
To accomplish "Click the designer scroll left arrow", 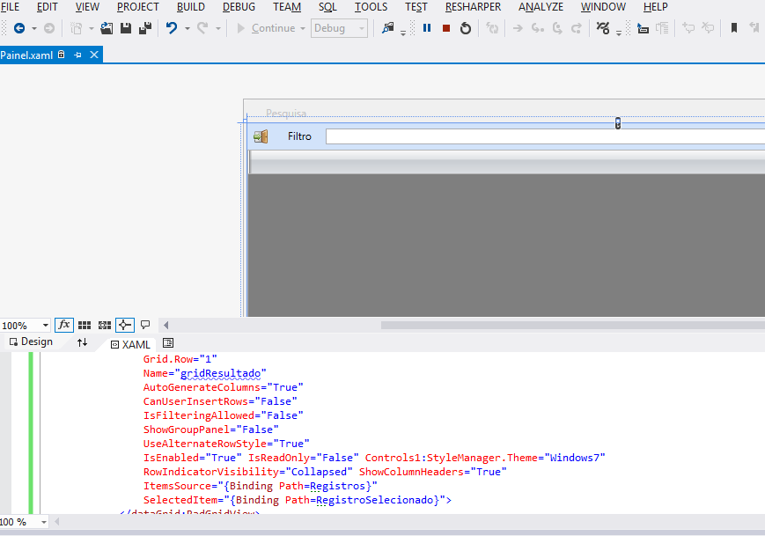I will [166, 326].
